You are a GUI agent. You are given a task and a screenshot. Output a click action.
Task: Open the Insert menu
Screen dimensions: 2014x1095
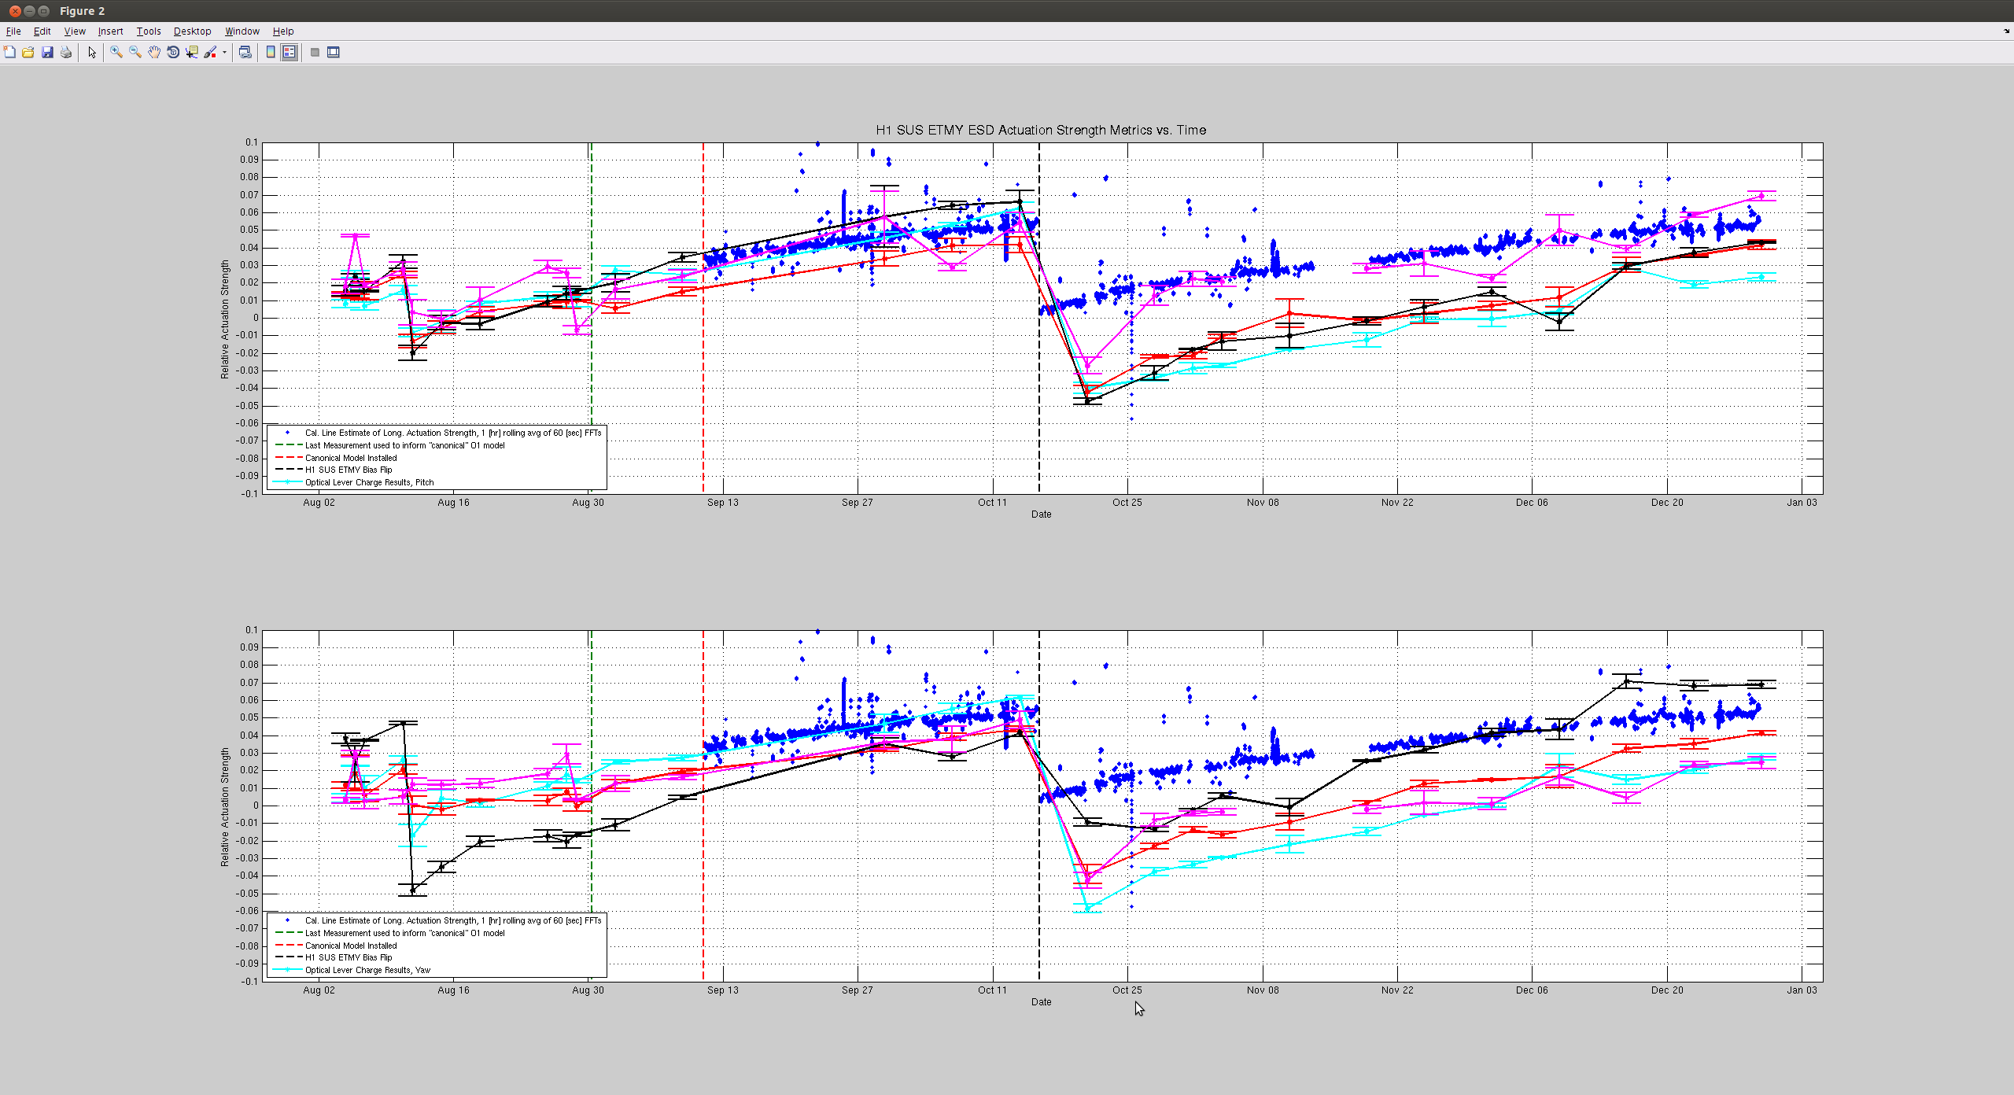(x=110, y=31)
